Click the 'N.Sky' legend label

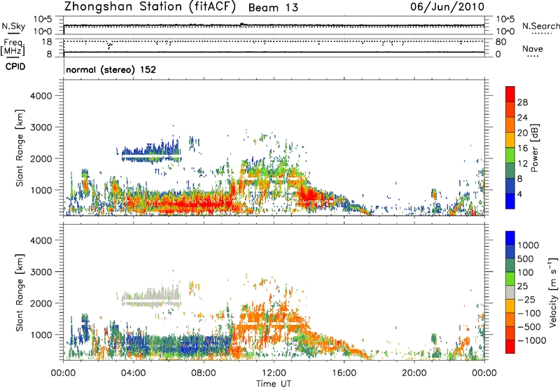click(13, 26)
